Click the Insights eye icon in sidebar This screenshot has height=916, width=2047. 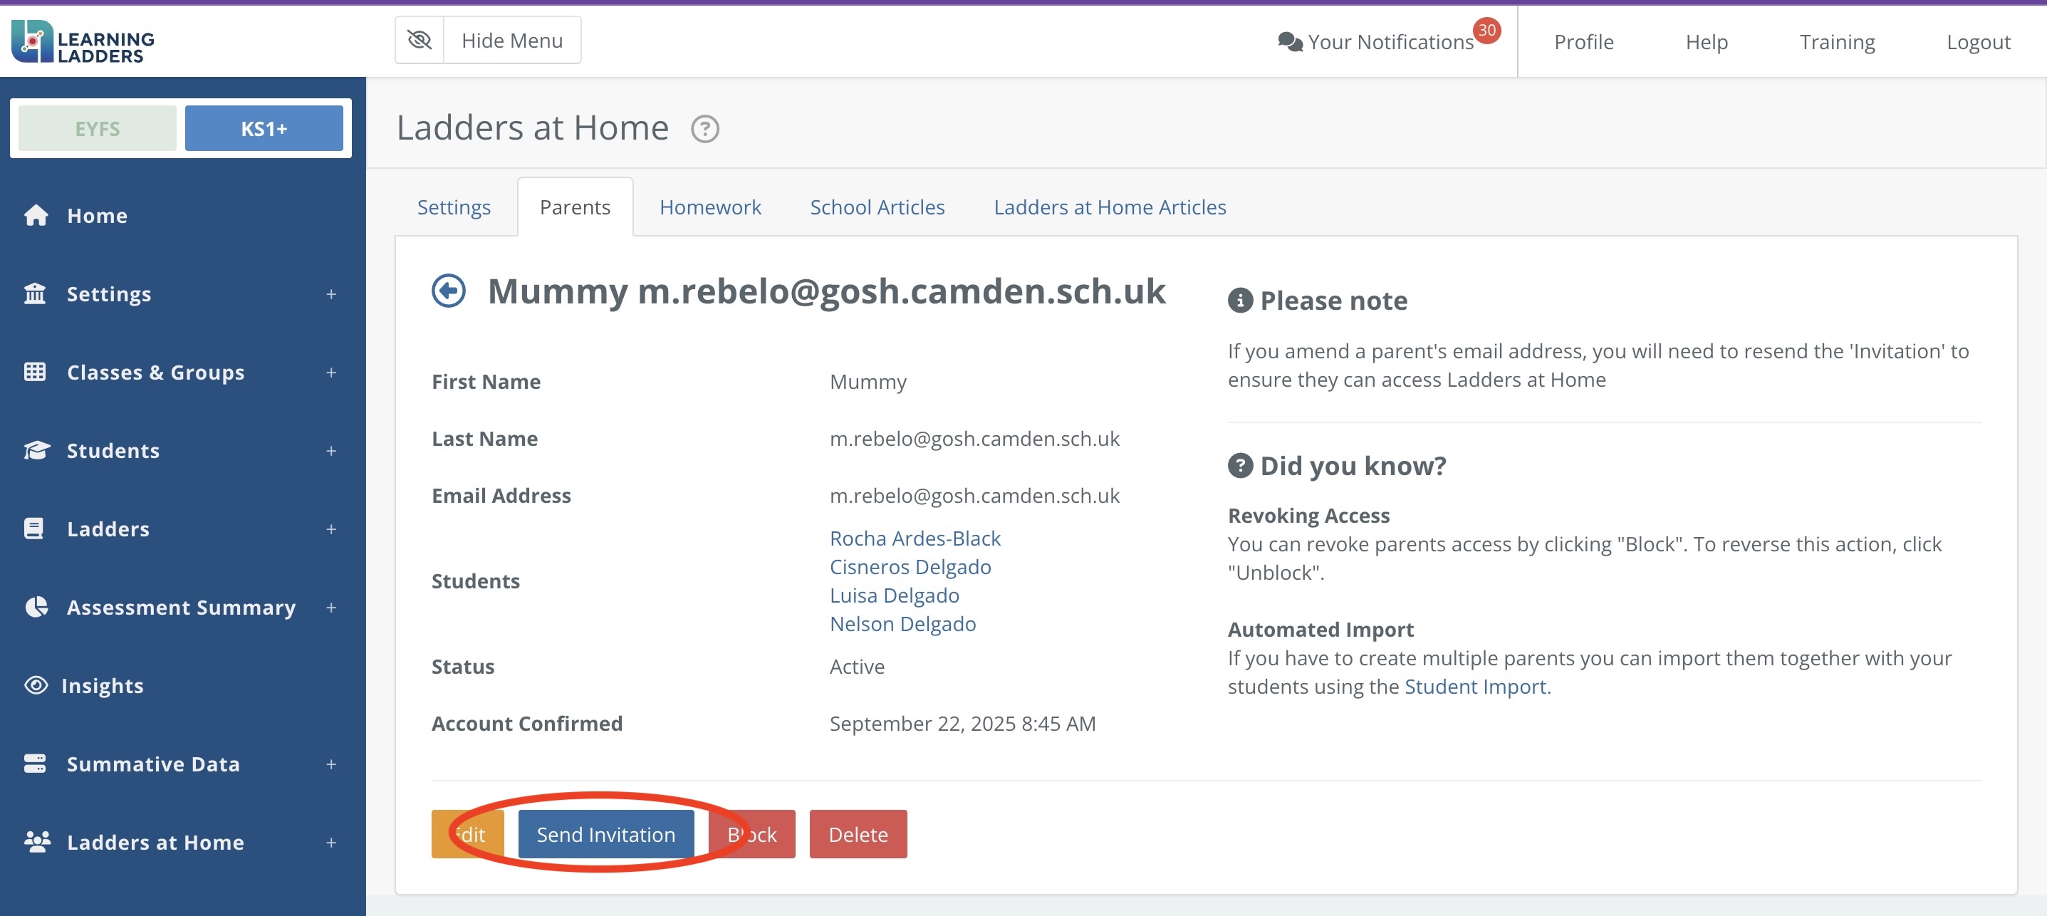click(x=36, y=685)
